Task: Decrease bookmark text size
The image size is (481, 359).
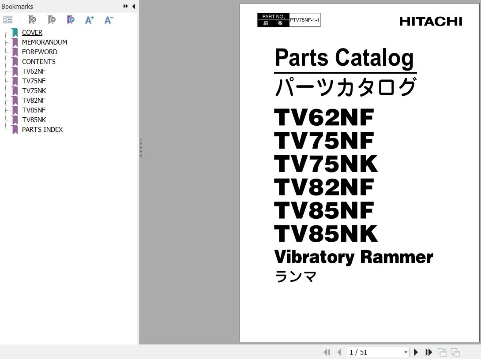Action: coord(109,20)
